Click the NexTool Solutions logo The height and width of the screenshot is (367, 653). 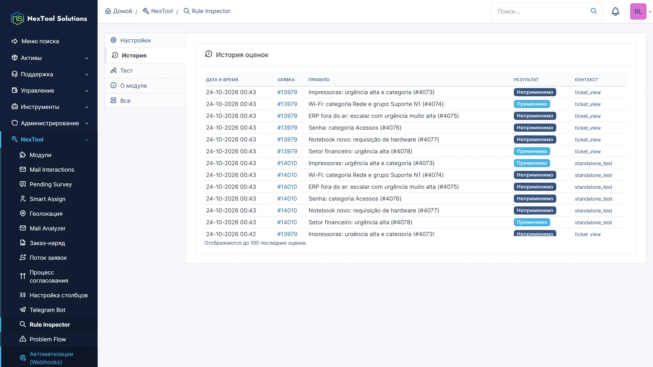[x=49, y=18]
